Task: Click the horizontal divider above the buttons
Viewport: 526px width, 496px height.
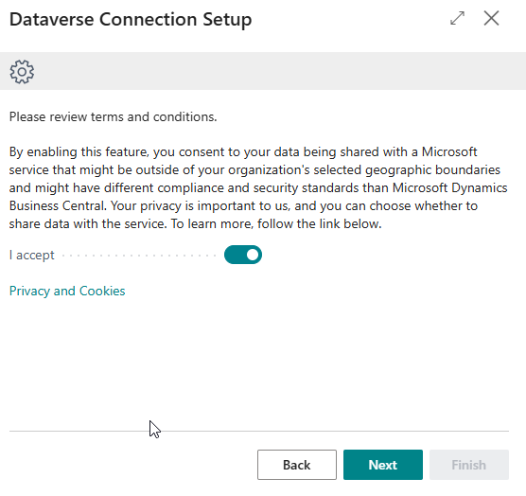Action: click(x=259, y=431)
